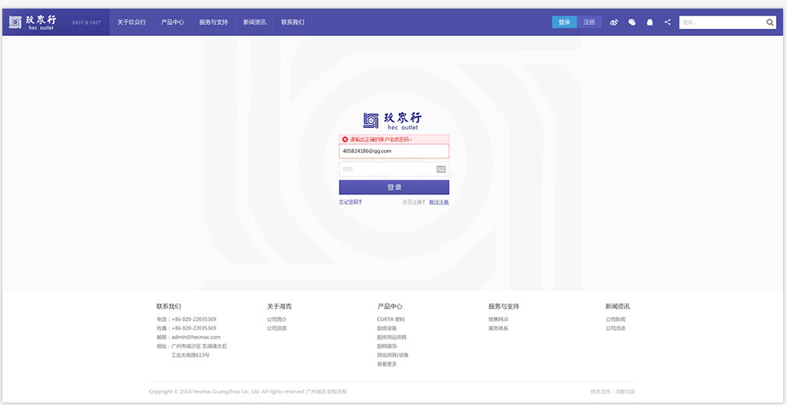Screen dimensions: 787x405
Task: Click the 玖众行 logo in the header
Action: click(x=33, y=22)
